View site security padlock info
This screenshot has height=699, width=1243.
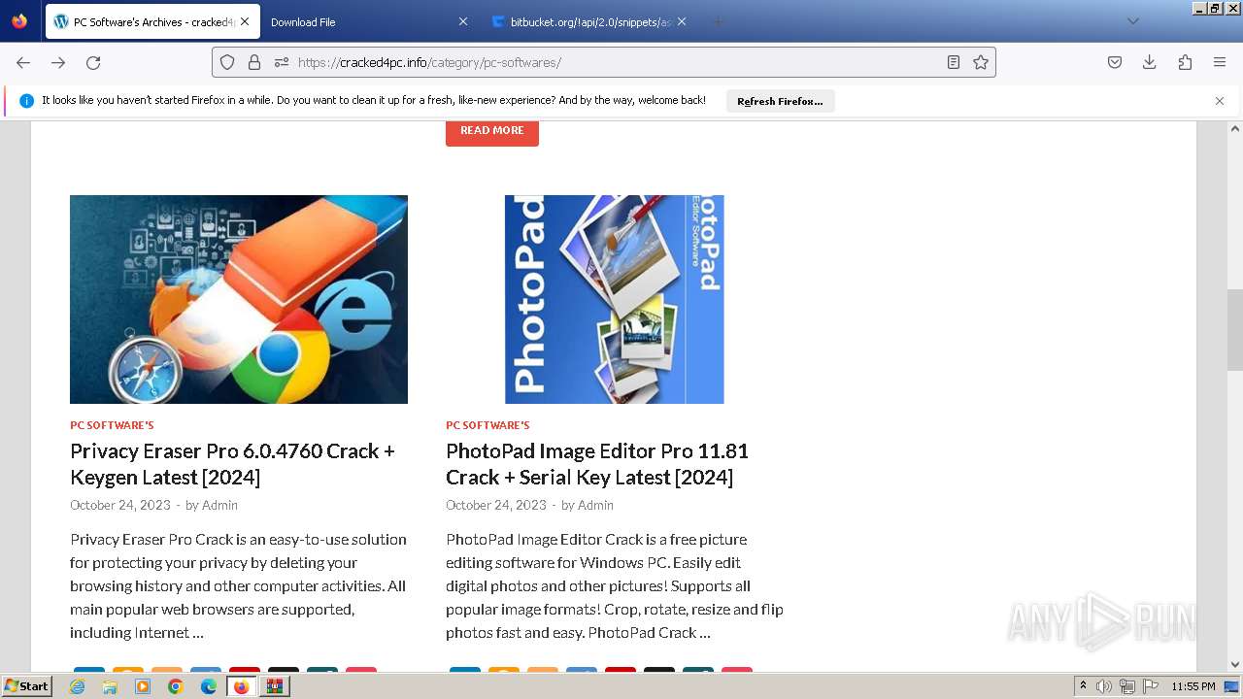point(254,62)
